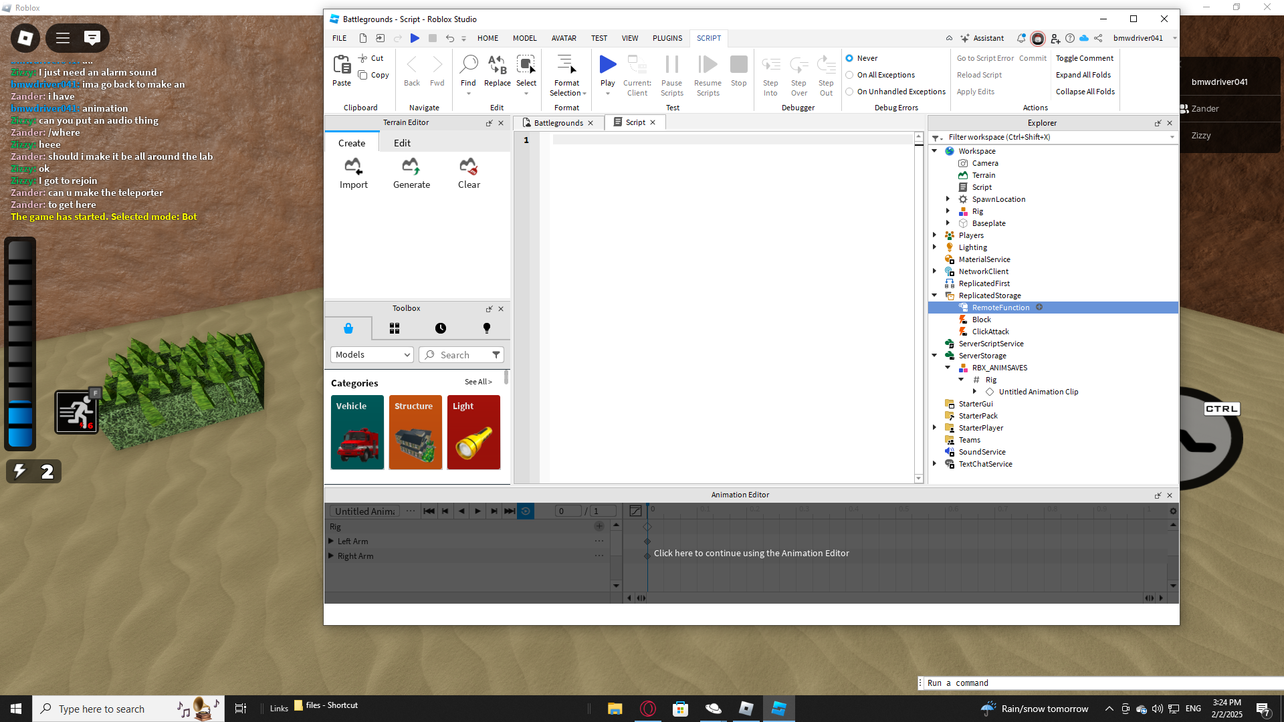Collapse the ReplicatedStorage tree node

tap(935, 295)
